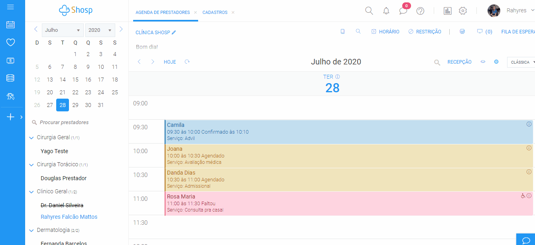Switch to the CADASTROS tab
Image resolution: width=535 pixels, height=245 pixels.
[x=215, y=12]
